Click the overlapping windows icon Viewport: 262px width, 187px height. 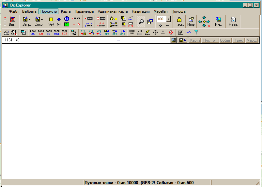coord(150,22)
